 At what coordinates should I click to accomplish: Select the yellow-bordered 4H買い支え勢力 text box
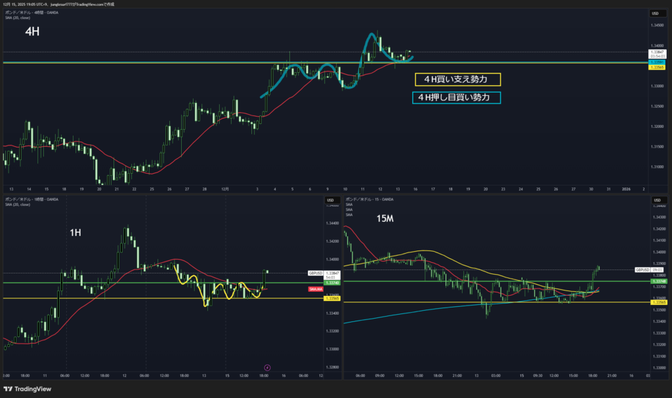(x=457, y=79)
